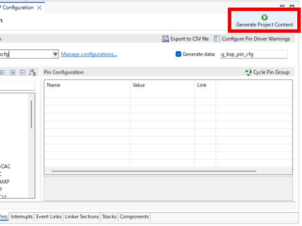Sort table by Name column header
Screen dimensions: 302x226
click(87, 85)
